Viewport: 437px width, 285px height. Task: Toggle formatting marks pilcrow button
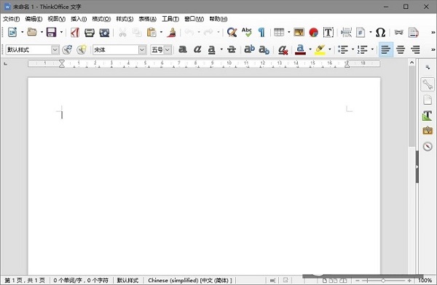261,32
